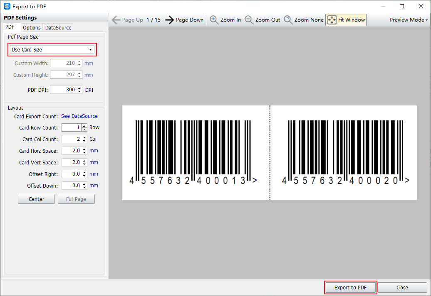431x296 pixels.
Task: Increase the Card Vert Space value
Action: pyautogui.click(x=84, y=161)
